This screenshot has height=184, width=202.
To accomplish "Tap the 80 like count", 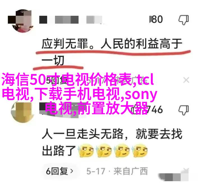I will coord(157,19).
